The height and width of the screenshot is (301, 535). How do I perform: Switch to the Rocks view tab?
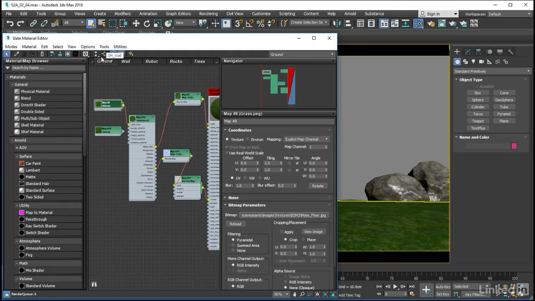click(x=176, y=61)
